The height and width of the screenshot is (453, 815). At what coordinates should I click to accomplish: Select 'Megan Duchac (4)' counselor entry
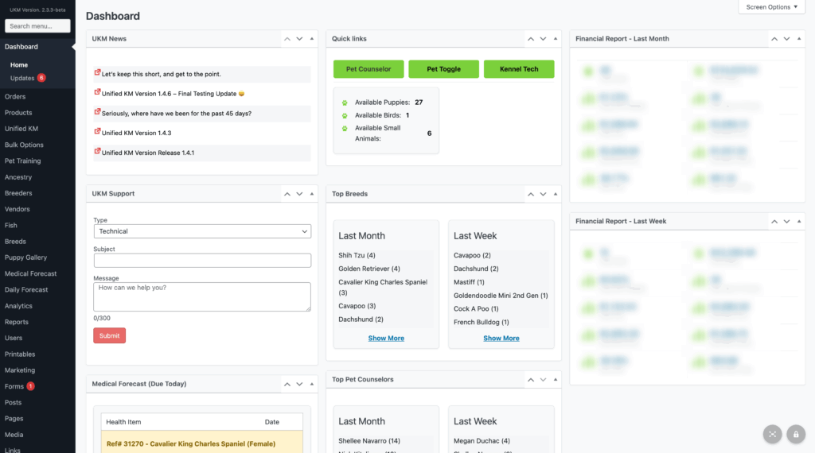coord(482,441)
